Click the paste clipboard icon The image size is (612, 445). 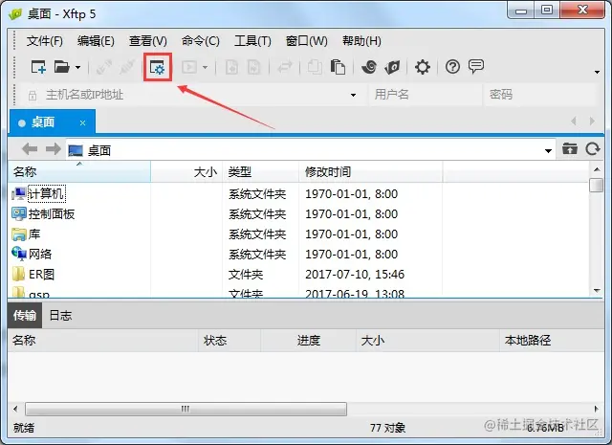pyautogui.click(x=338, y=67)
